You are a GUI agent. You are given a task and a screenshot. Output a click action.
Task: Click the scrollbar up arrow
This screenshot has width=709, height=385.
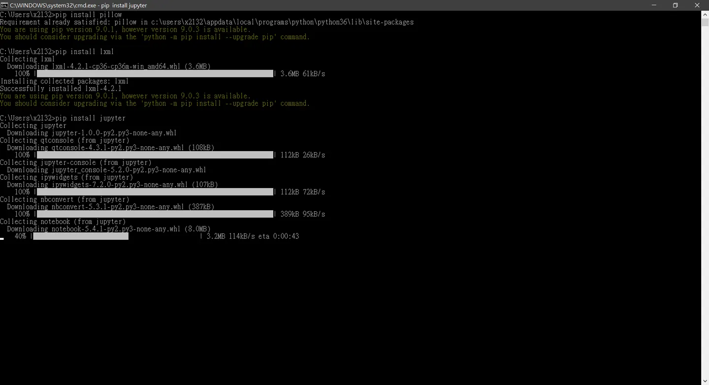[x=705, y=14]
